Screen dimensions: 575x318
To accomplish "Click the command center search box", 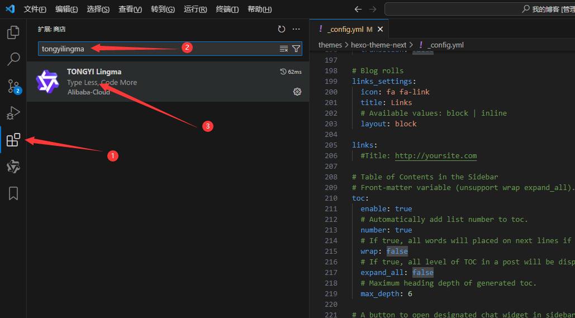I will 479,9.
